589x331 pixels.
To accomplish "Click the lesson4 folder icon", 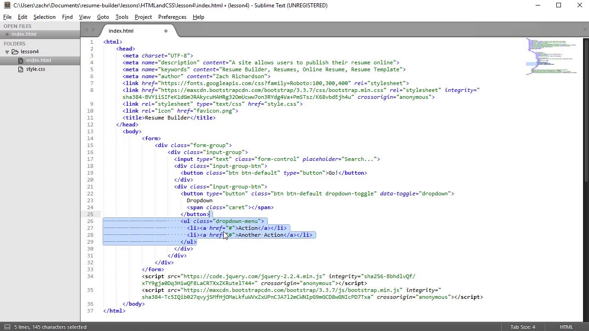I will click(x=15, y=51).
